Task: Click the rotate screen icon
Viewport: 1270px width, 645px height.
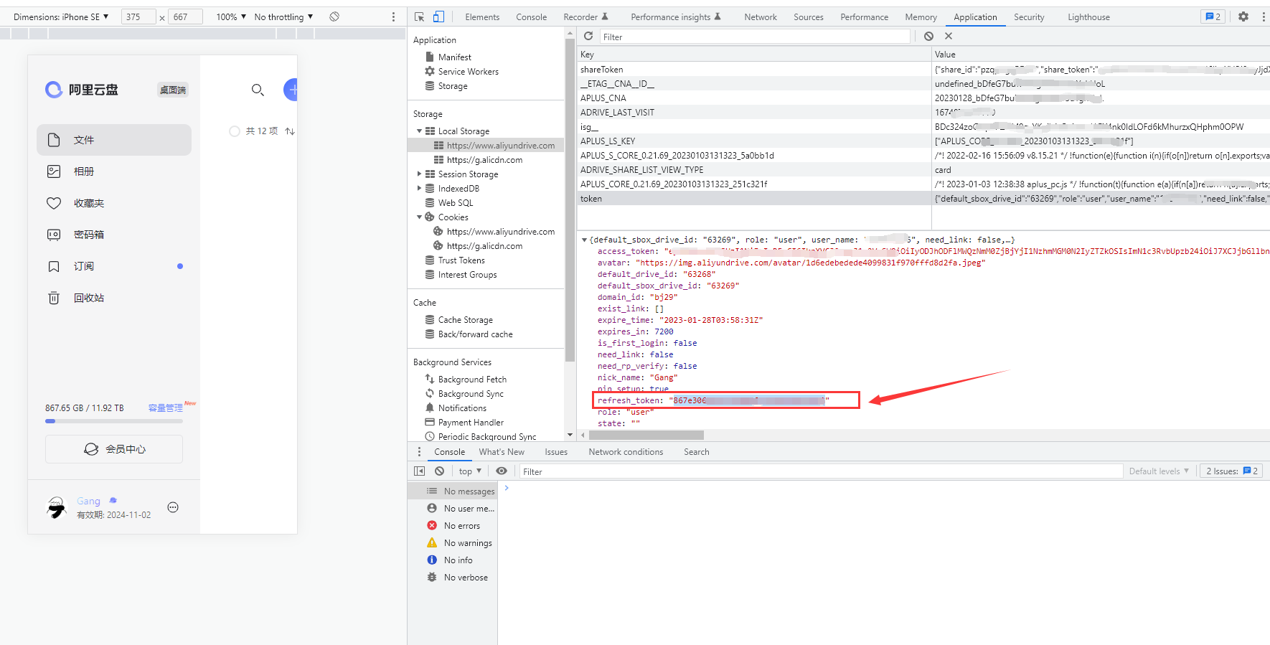Action: 334,17
